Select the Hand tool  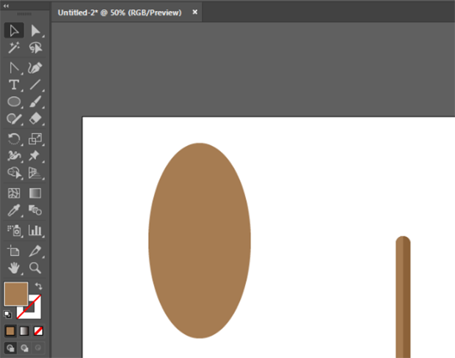pyautogui.click(x=13, y=268)
